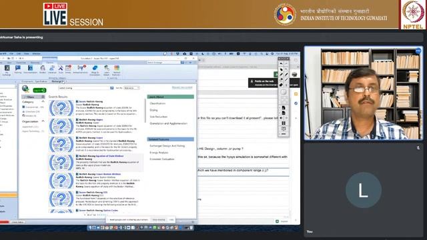Click the search submit icon beside search field
The width and height of the screenshot is (427, 240).
[x=111, y=88]
